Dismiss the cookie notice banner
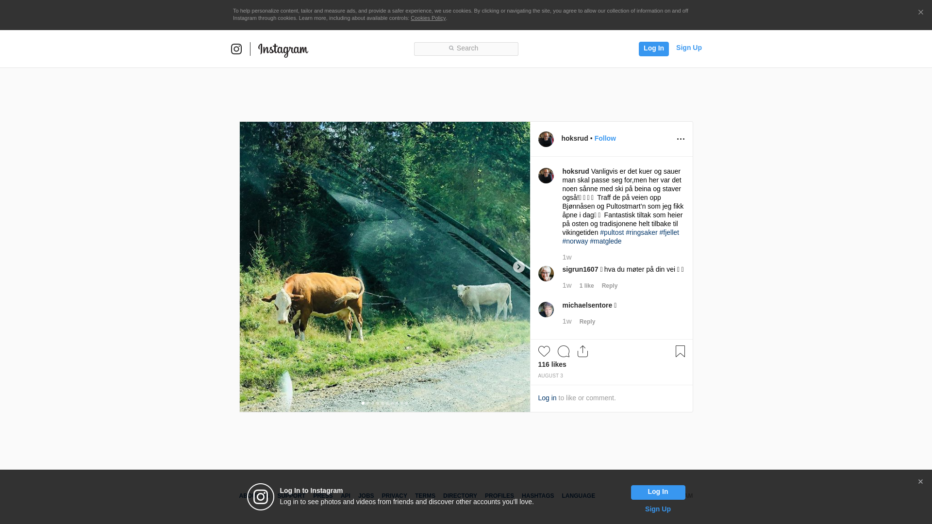Screen dimensions: 932x524 (920, 13)
